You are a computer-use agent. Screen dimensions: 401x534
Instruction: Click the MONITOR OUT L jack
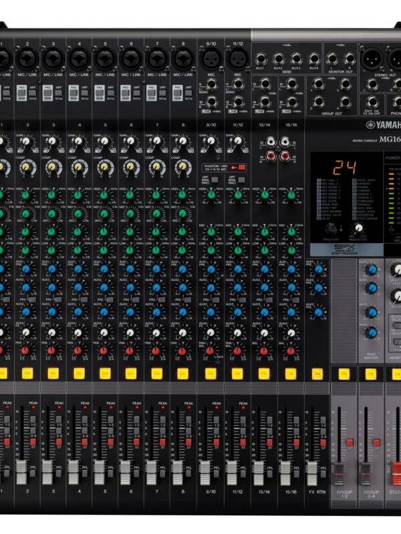tap(331, 59)
